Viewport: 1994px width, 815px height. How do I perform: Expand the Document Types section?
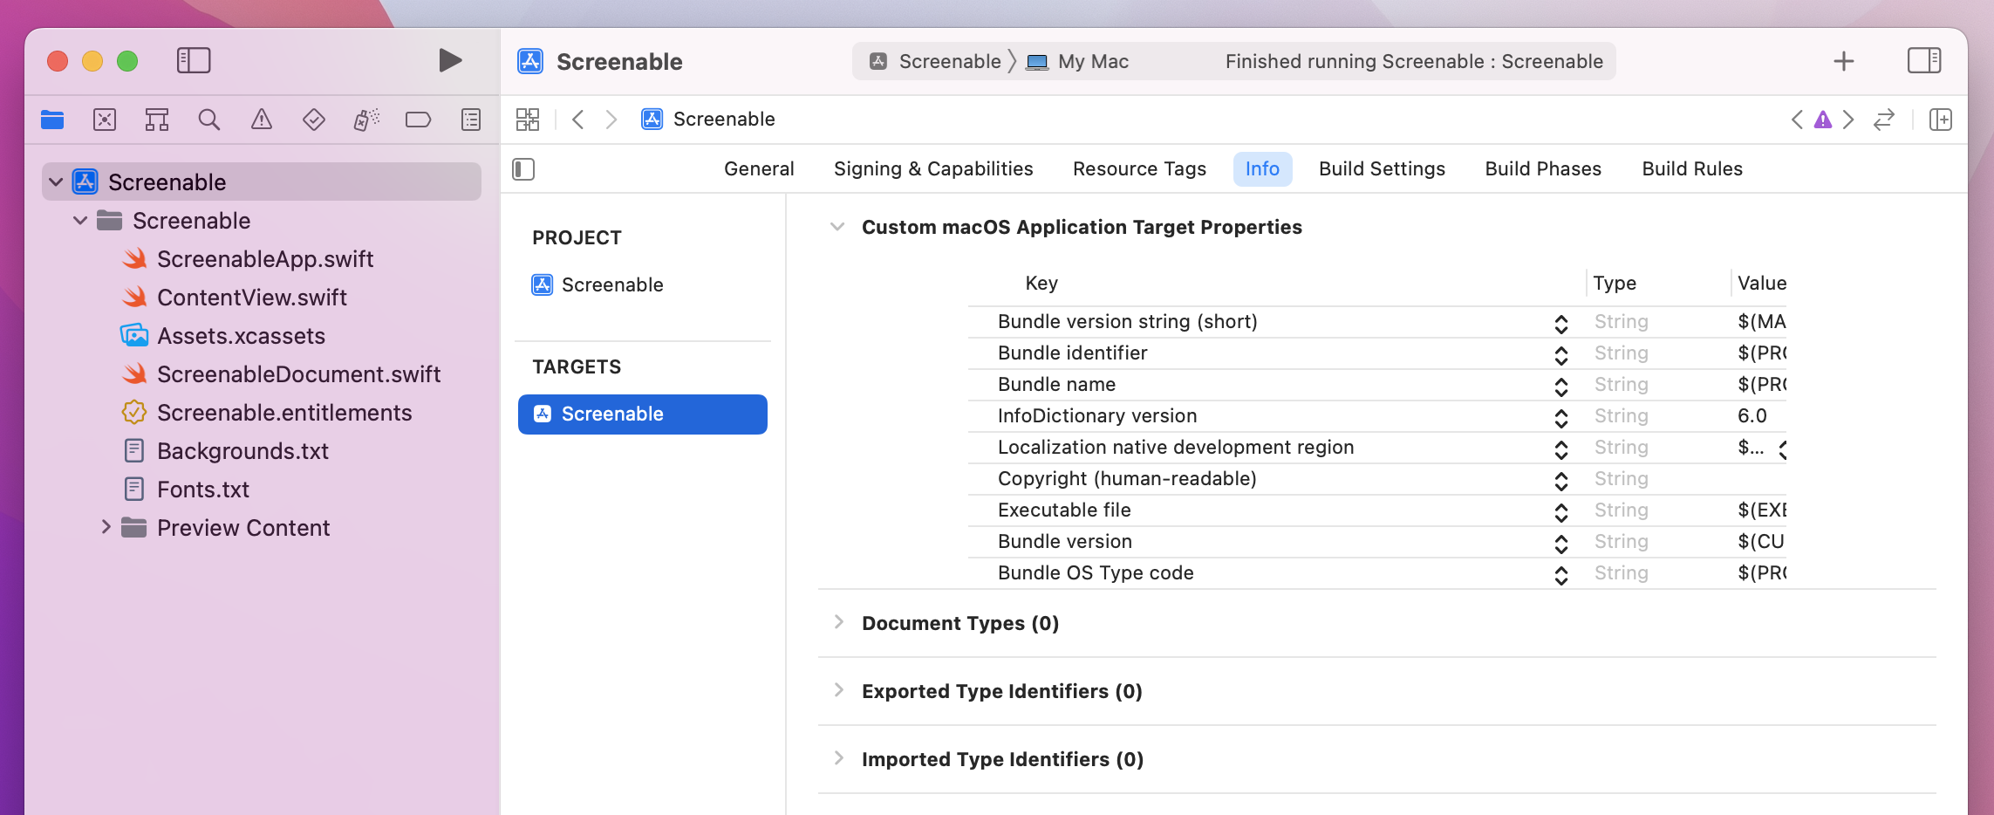click(x=838, y=622)
